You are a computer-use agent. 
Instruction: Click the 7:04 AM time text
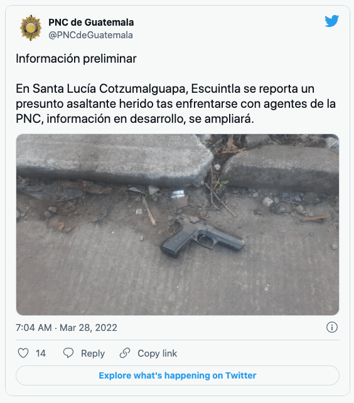coord(34,328)
